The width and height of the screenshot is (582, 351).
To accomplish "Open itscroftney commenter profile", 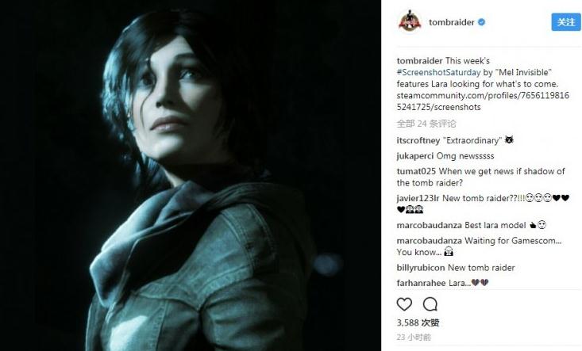I will pyautogui.click(x=418, y=140).
